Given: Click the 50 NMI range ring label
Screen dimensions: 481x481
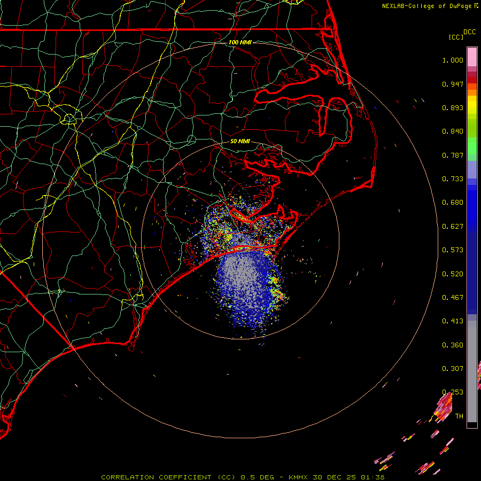Looking at the screenshot, I should pos(240,142).
